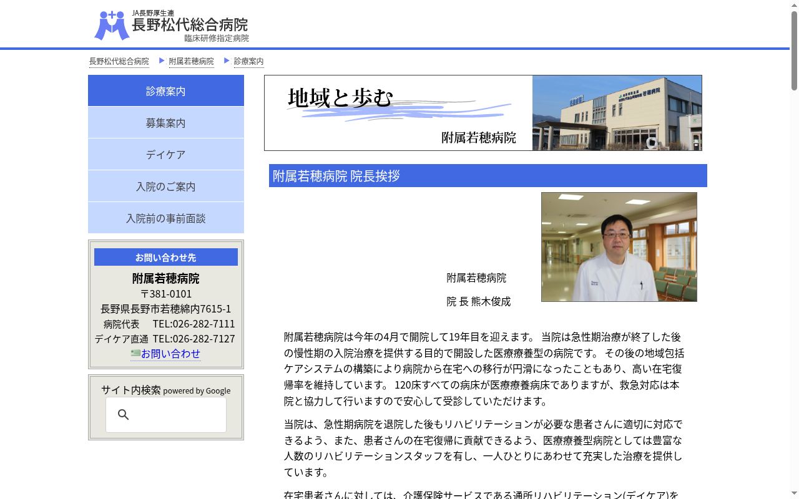Open 診療案内 in the sidebar menu
Viewport: 799px width, 499px height.
click(166, 91)
